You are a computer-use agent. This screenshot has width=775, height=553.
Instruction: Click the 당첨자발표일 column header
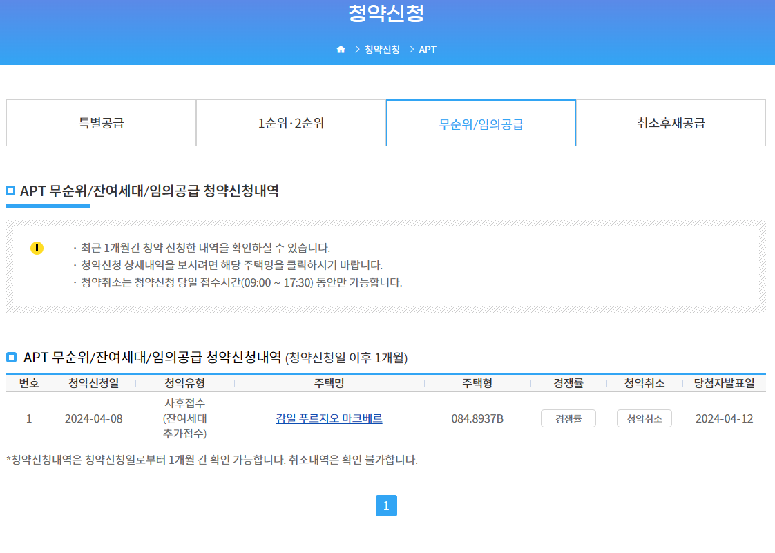(x=724, y=383)
